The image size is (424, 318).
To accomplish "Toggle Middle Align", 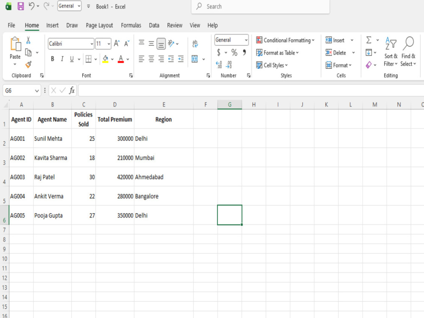I will click(151, 43).
